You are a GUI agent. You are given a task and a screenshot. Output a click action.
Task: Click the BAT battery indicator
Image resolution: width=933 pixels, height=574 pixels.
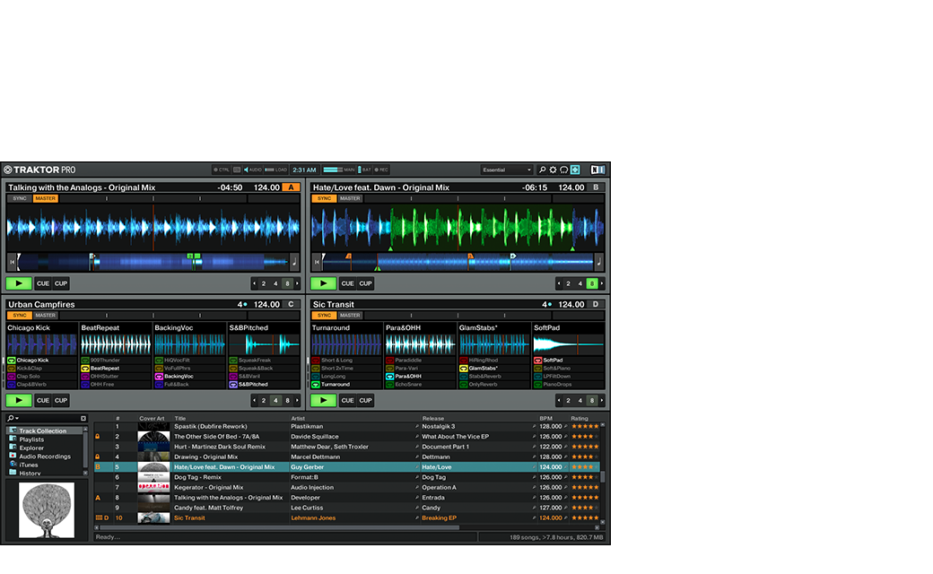tap(364, 170)
